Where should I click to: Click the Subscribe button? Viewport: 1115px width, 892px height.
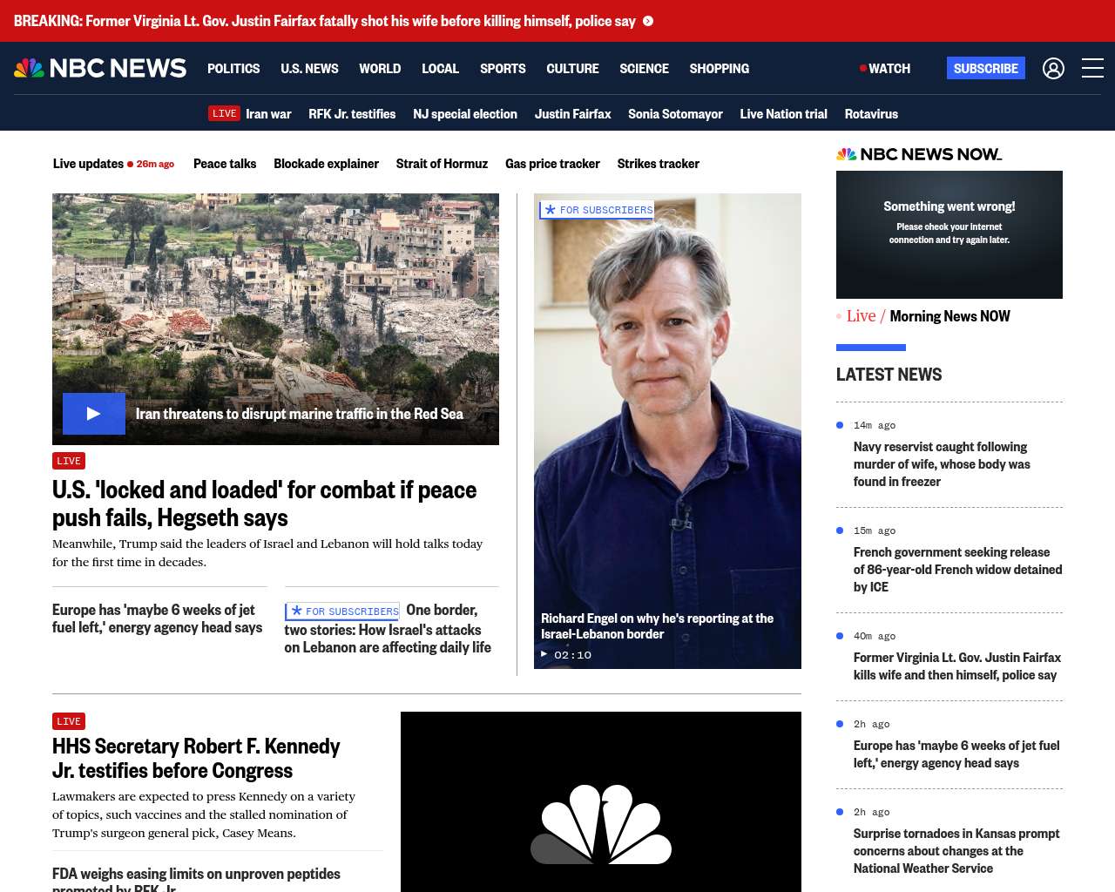(986, 68)
